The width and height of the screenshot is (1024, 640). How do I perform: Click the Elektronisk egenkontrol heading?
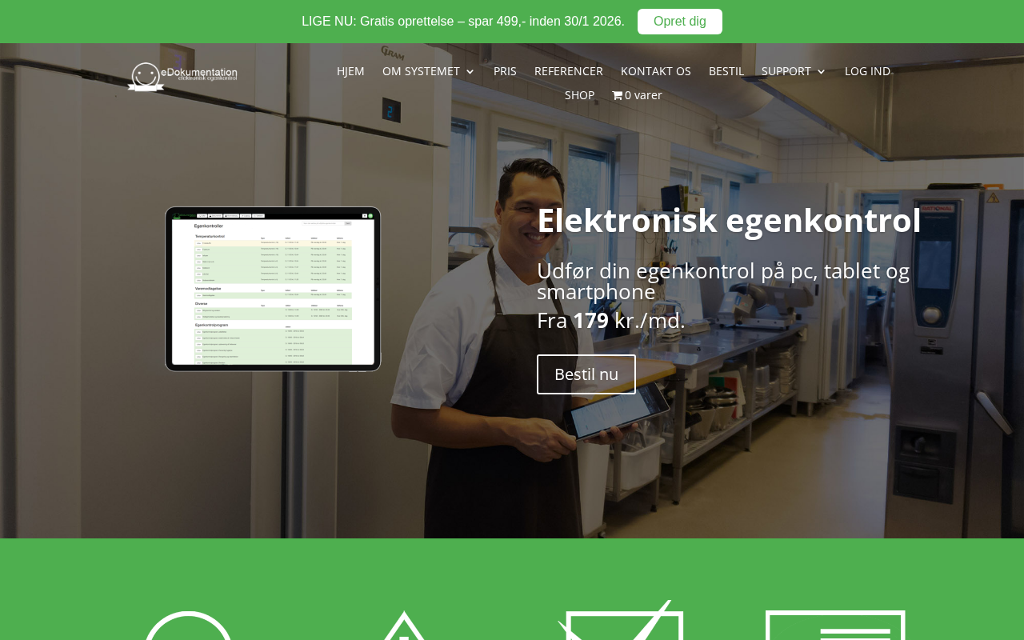pyautogui.click(x=729, y=221)
